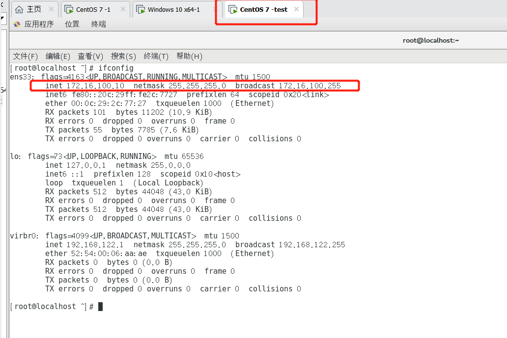Click the broadcast 172.16.100.255 value

click(x=288, y=85)
